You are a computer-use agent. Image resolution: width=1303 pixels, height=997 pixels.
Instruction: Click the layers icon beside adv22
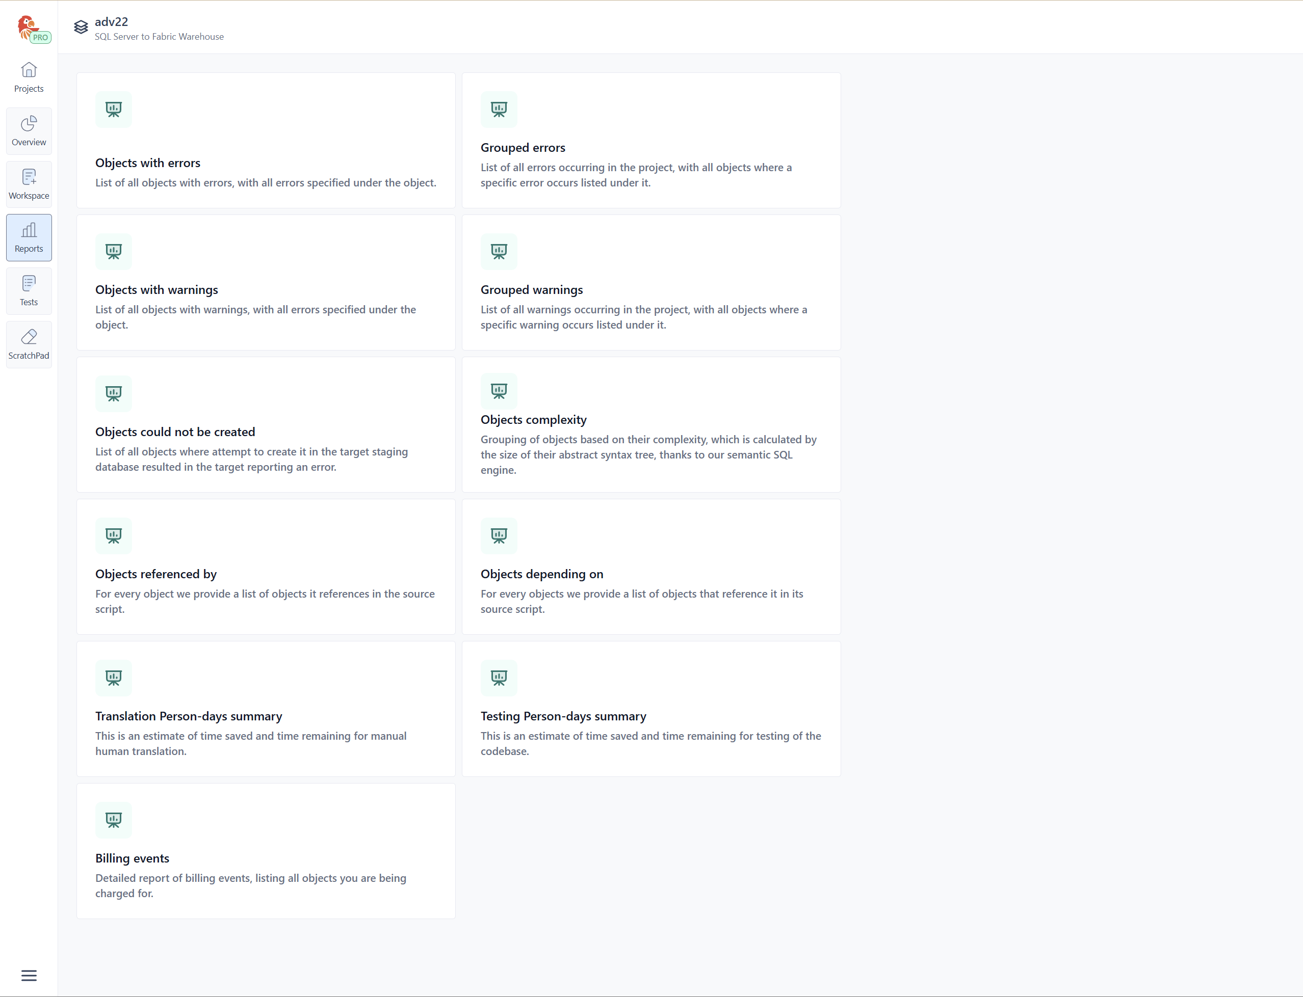click(81, 28)
